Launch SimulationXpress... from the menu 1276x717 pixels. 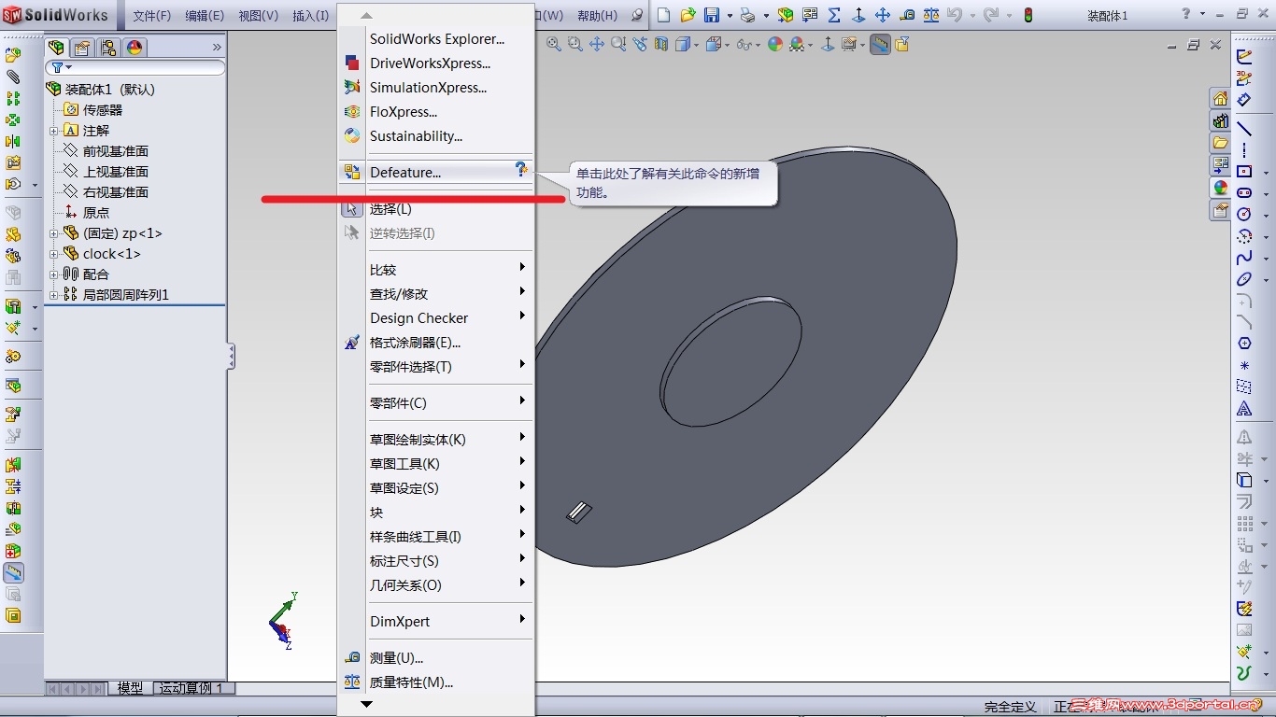(x=436, y=88)
